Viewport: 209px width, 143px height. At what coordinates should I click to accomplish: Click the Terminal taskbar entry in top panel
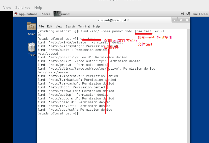point(62,14)
